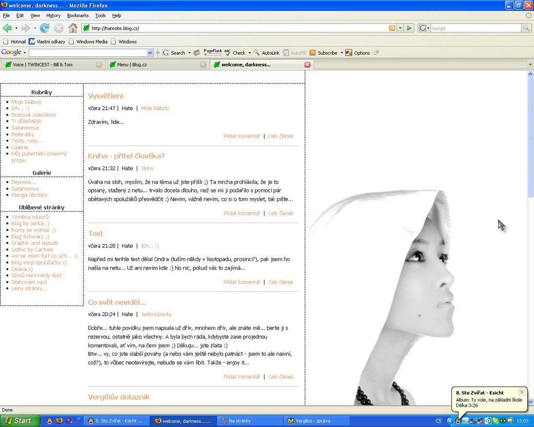Viewport: 534px width, 427px height.
Task: View PageRank on the Google Toolbar
Action: [212, 52]
